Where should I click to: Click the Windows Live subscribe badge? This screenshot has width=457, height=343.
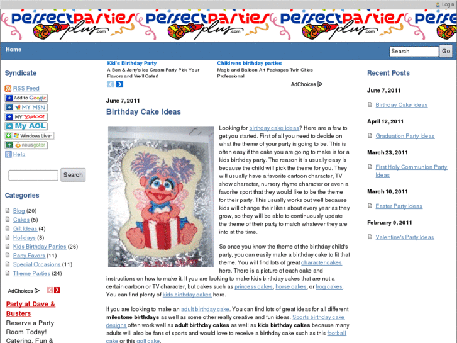pos(30,136)
